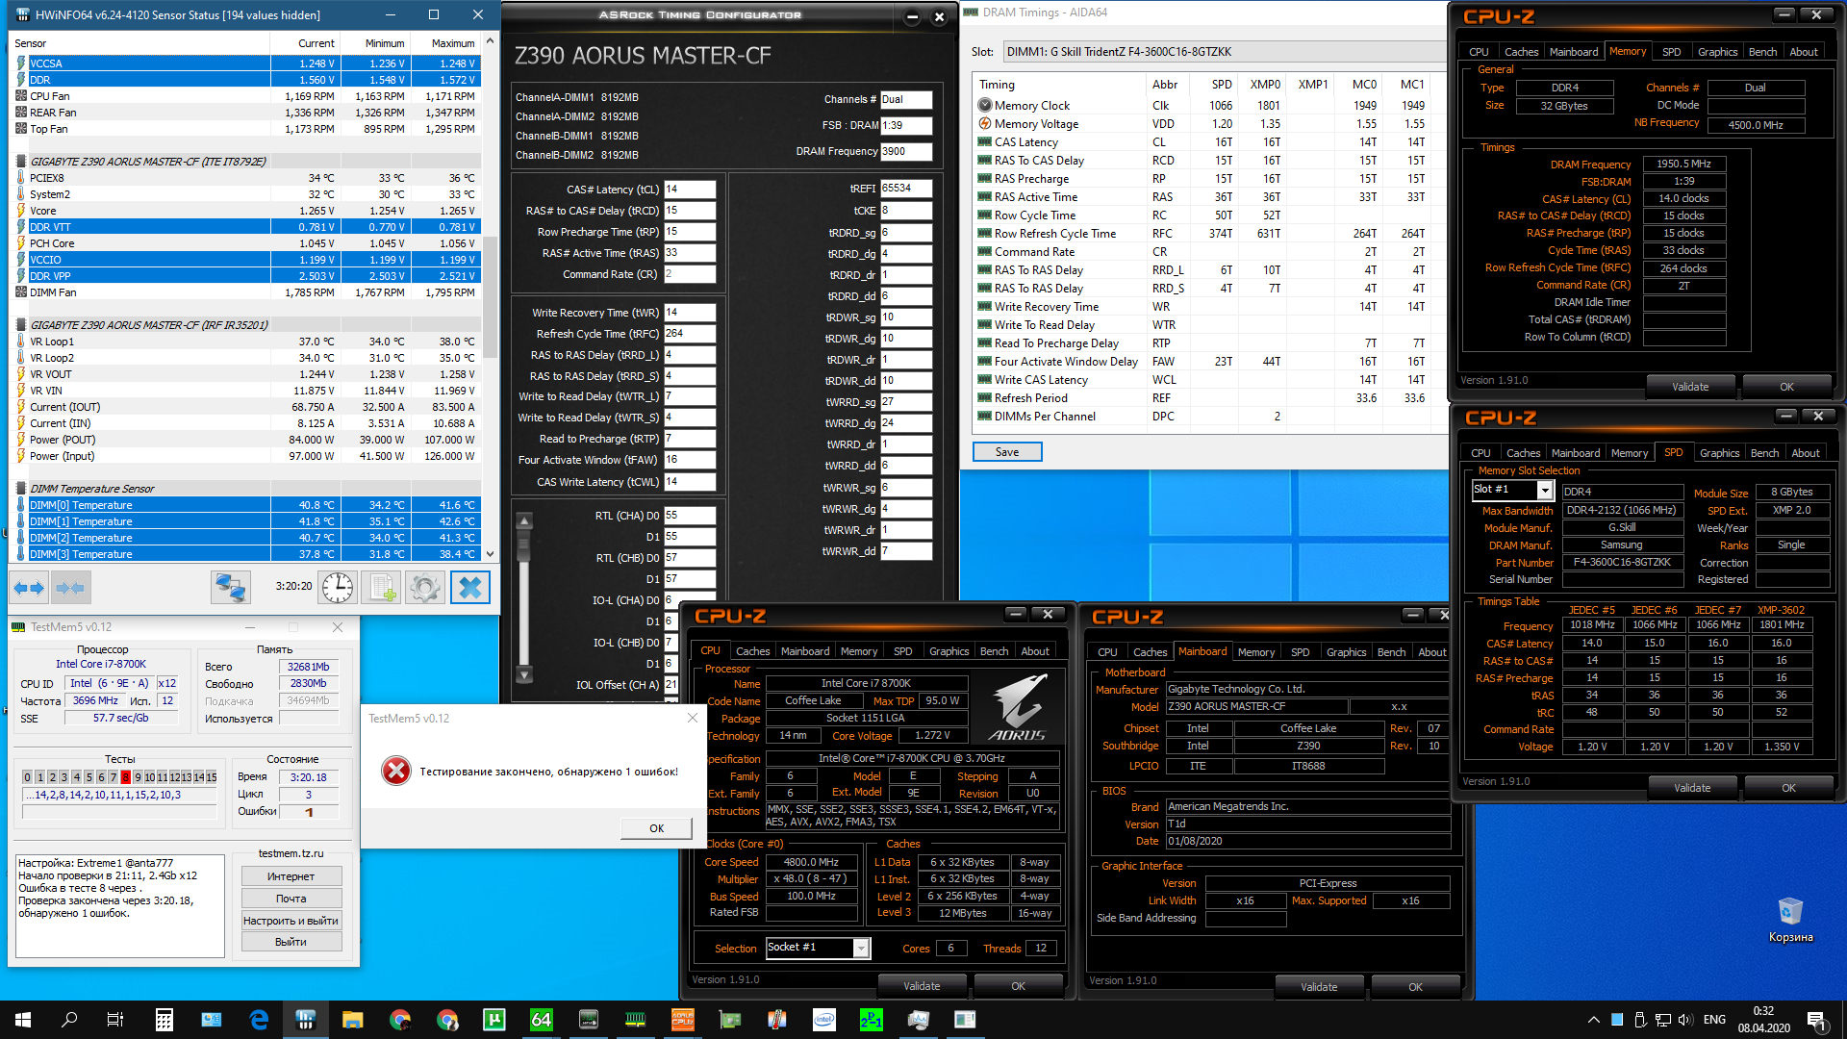
Task: Expand Socket #1 selection dropdown in CPU-Z
Action: (861, 949)
